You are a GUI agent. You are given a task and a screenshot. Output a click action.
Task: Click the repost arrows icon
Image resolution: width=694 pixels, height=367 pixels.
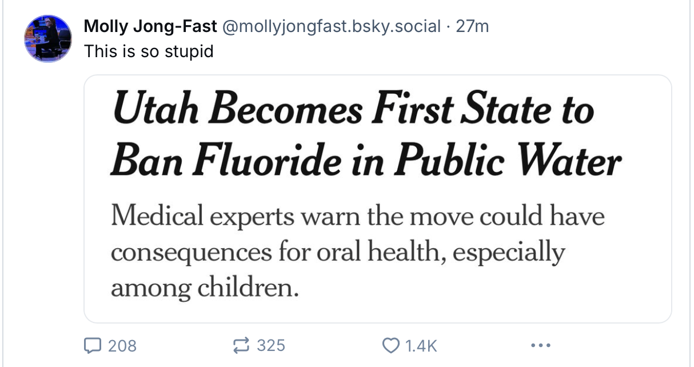point(241,345)
